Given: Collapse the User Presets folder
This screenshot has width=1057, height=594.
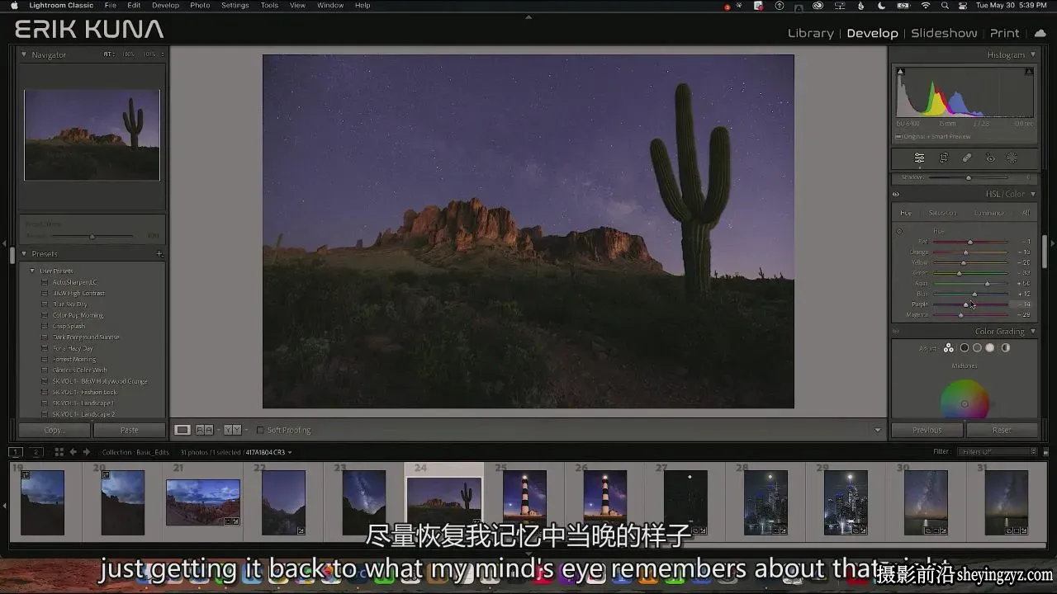Looking at the screenshot, I should (33, 271).
